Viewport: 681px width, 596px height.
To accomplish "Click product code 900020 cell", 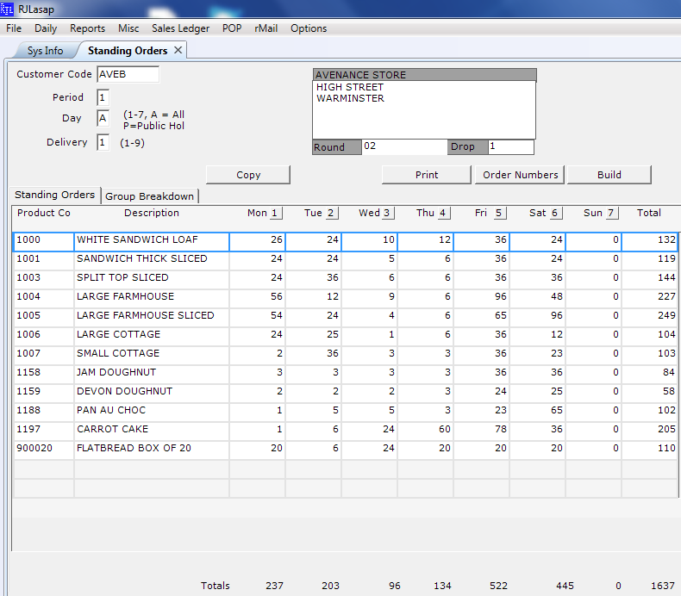I will [44, 449].
